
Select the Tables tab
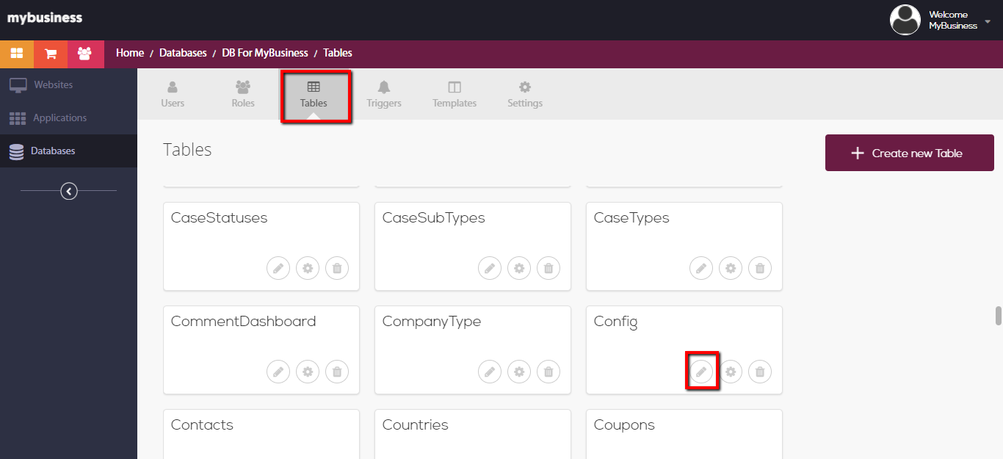[x=314, y=95]
